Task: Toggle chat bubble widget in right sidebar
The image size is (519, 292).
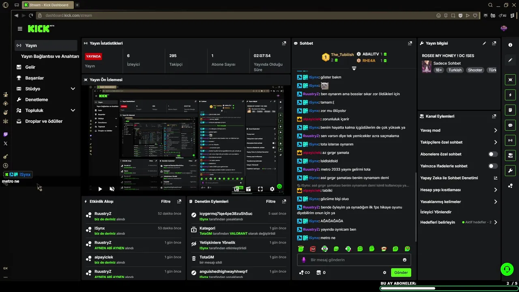Action: pyautogui.click(x=510, y=125)
